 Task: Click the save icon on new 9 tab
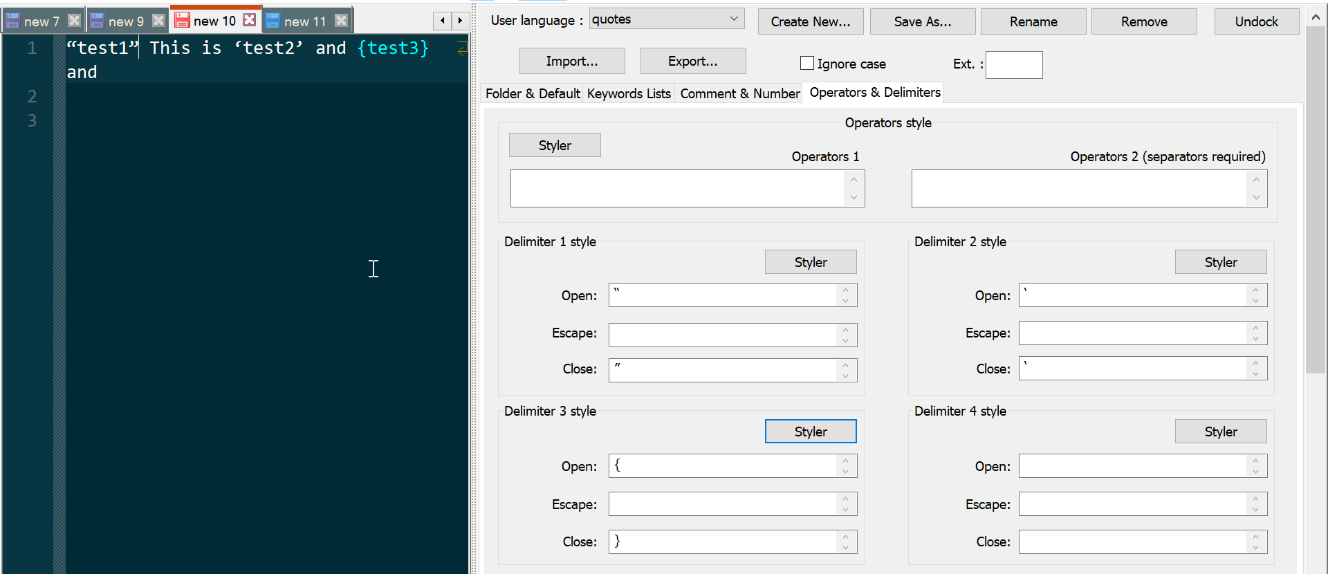click(97, 21)
